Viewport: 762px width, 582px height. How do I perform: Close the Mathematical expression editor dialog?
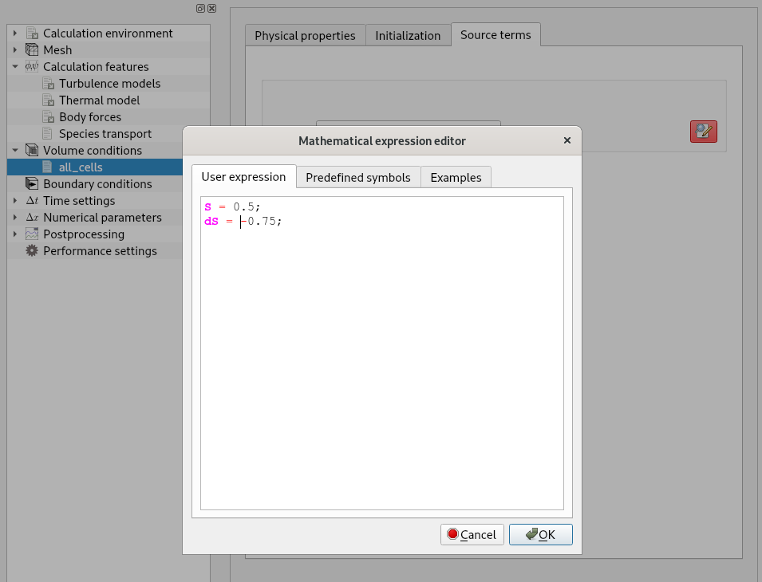(567, 140)
